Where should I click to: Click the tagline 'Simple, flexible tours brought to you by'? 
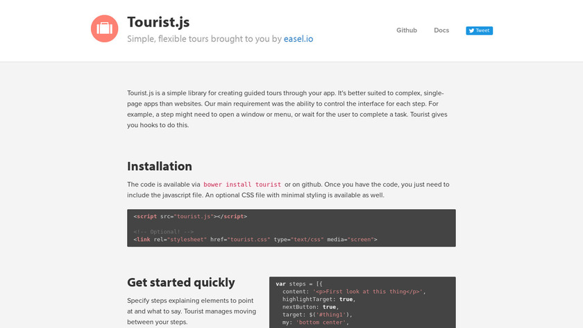205,39
